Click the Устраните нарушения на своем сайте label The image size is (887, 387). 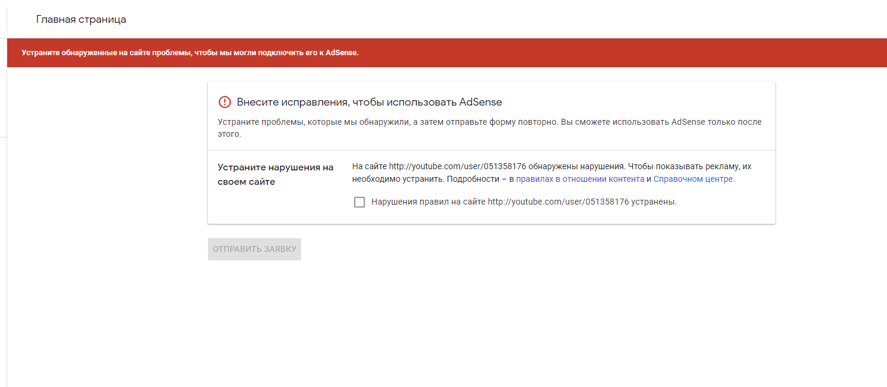(x=275, y=175)
